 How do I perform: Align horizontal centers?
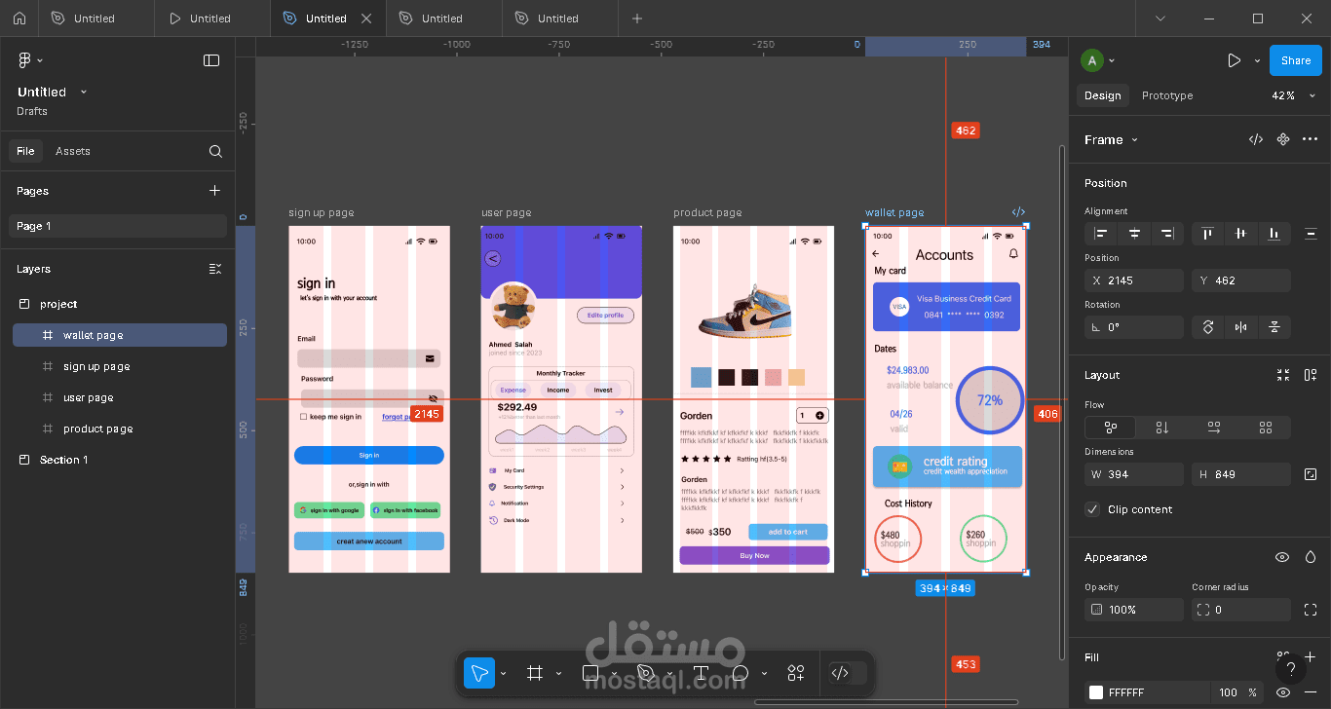(1134, 234)
